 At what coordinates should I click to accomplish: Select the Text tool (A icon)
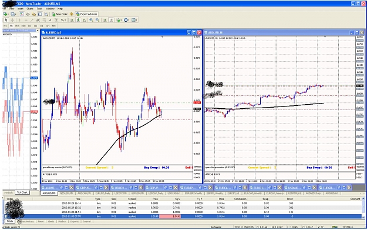[50, 20]
